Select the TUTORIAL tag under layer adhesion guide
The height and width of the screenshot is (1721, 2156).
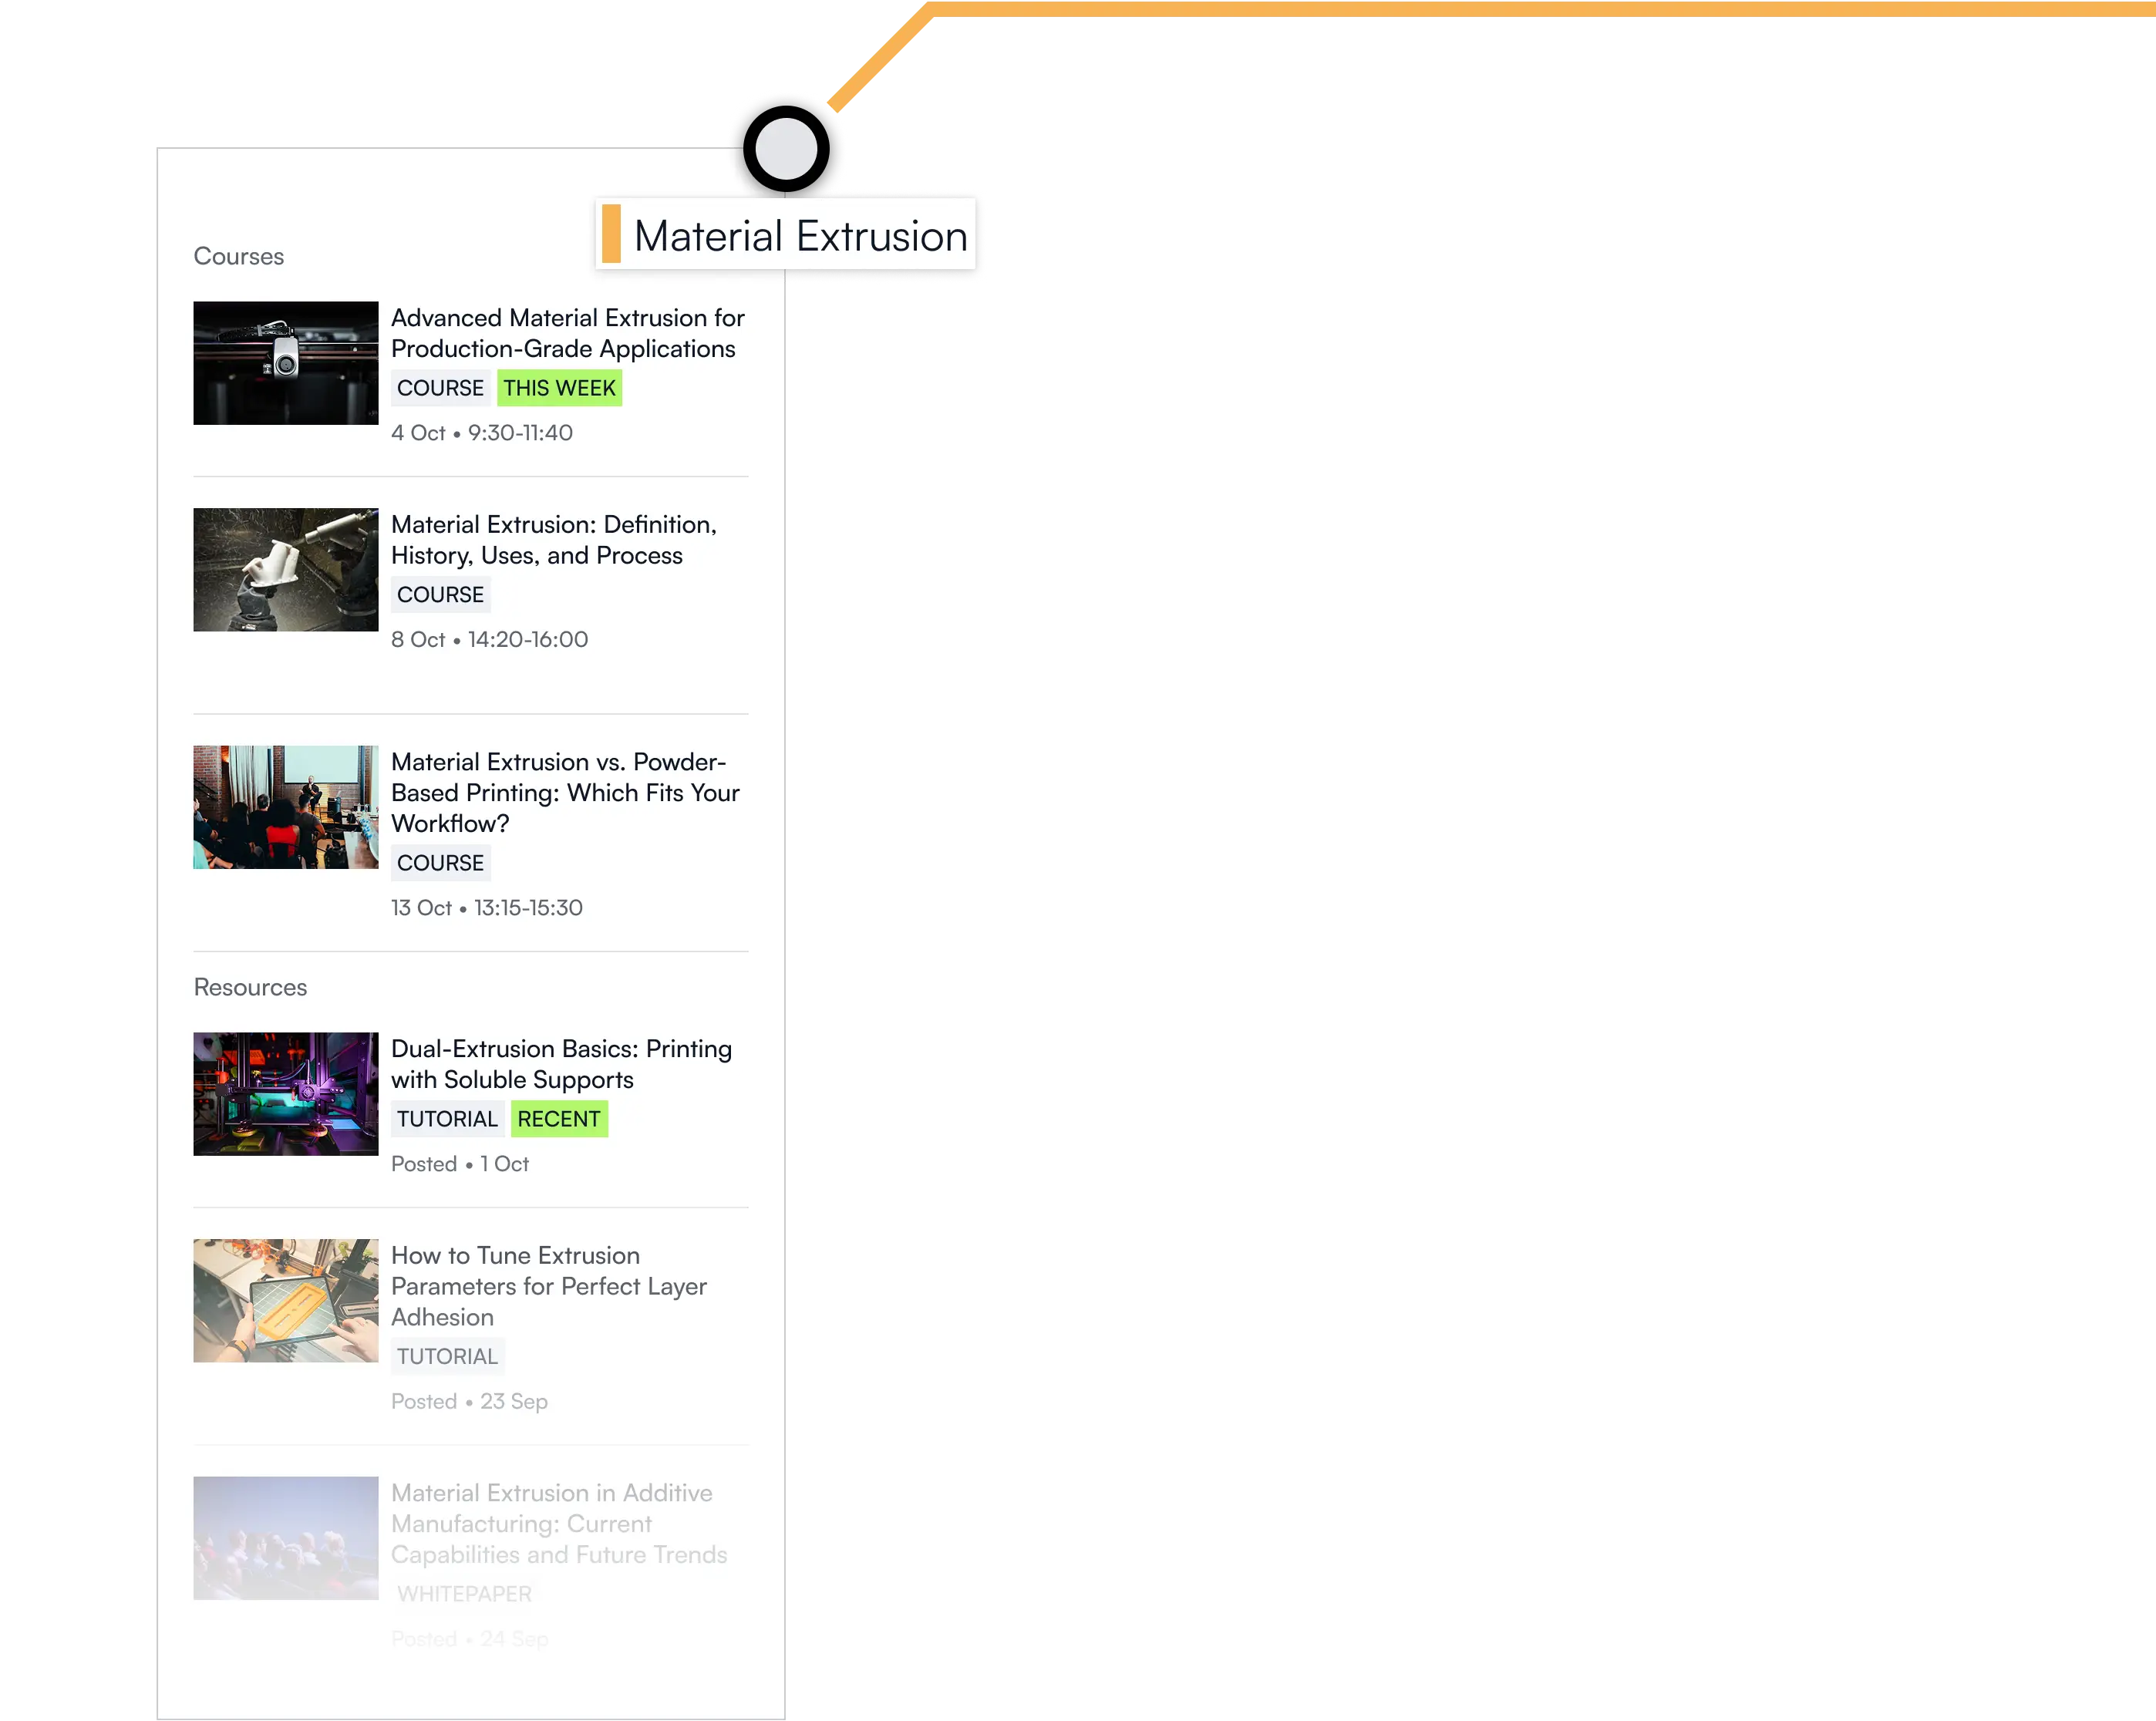(447, 1356)
